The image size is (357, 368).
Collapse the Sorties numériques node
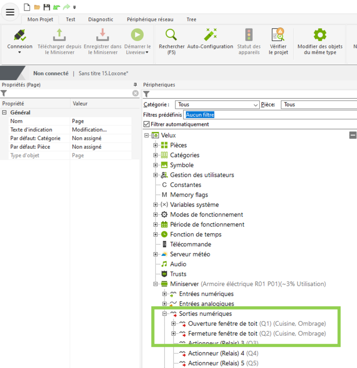[164, 314]
